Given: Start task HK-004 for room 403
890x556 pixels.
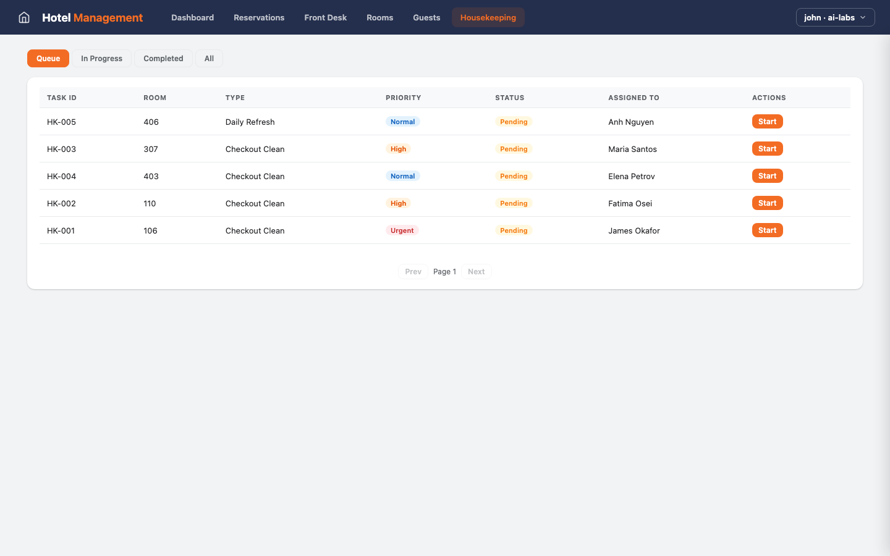Looking at the screenshot, I should (x=767, y=176).
